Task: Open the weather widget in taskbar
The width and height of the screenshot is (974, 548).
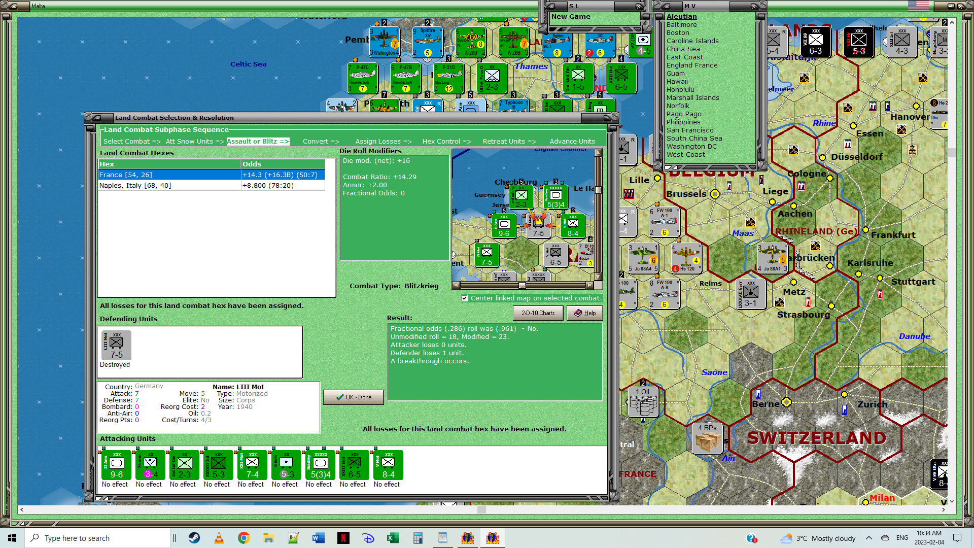Action: (x=818, y=538)
